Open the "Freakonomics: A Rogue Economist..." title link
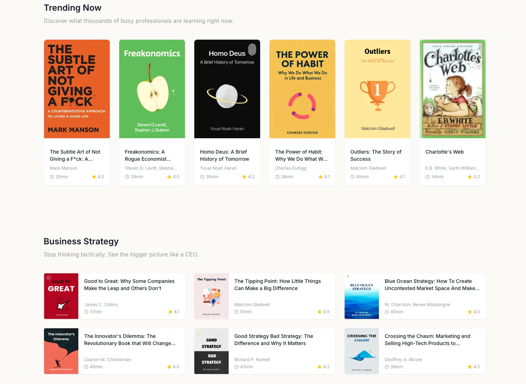The height and width of the screenshot is (384, 526). [148, 155]
